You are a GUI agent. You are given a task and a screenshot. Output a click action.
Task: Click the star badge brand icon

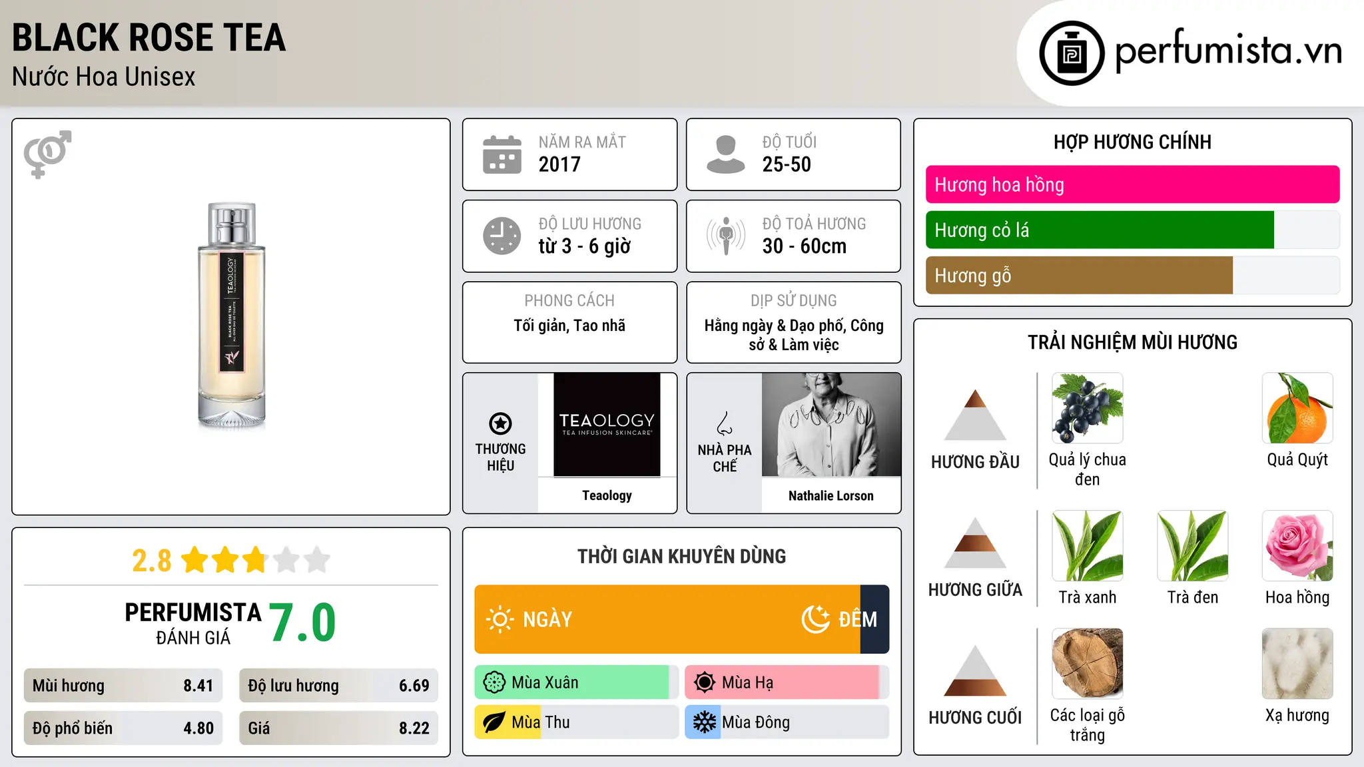tap(500, 423)
